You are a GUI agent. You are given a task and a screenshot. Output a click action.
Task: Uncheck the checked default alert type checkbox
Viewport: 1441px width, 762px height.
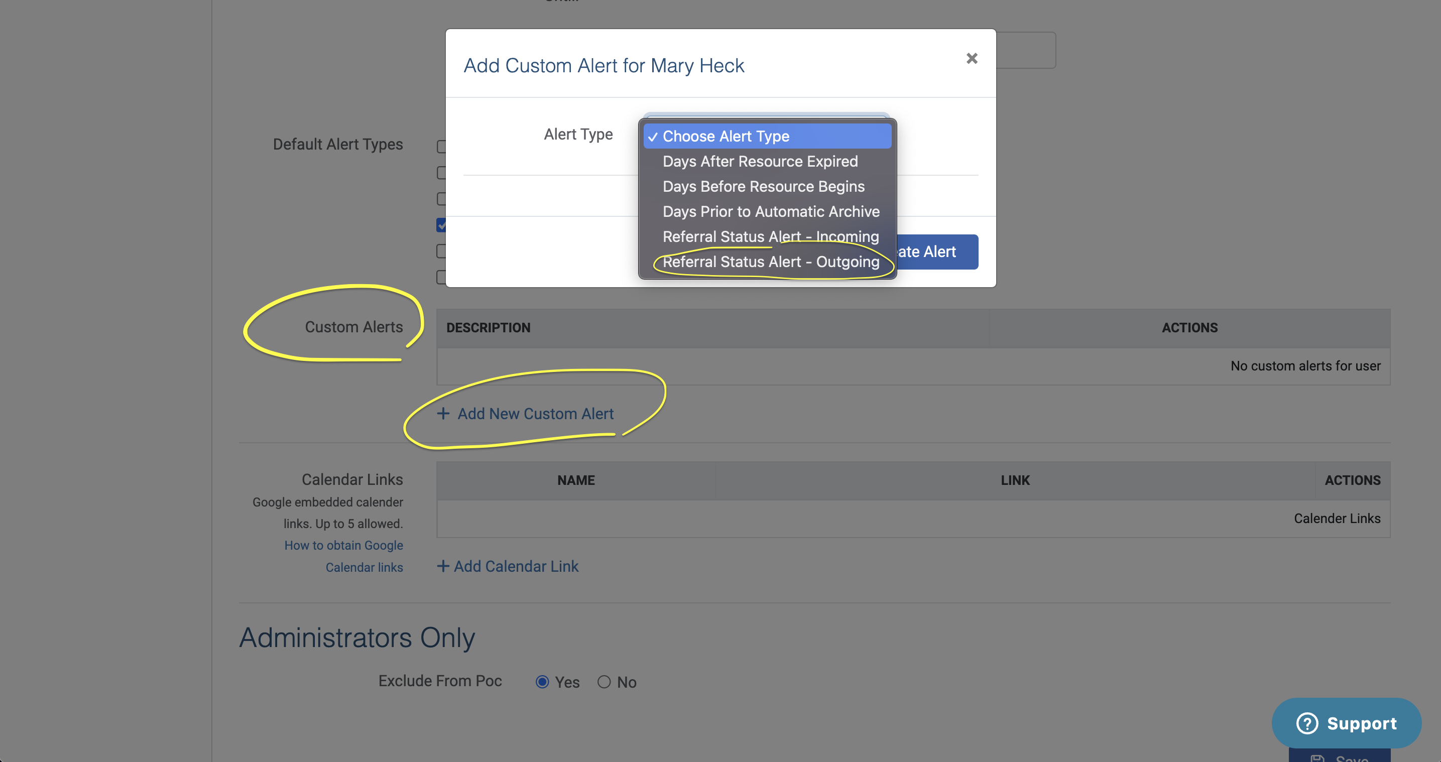[x=441, y=225]
